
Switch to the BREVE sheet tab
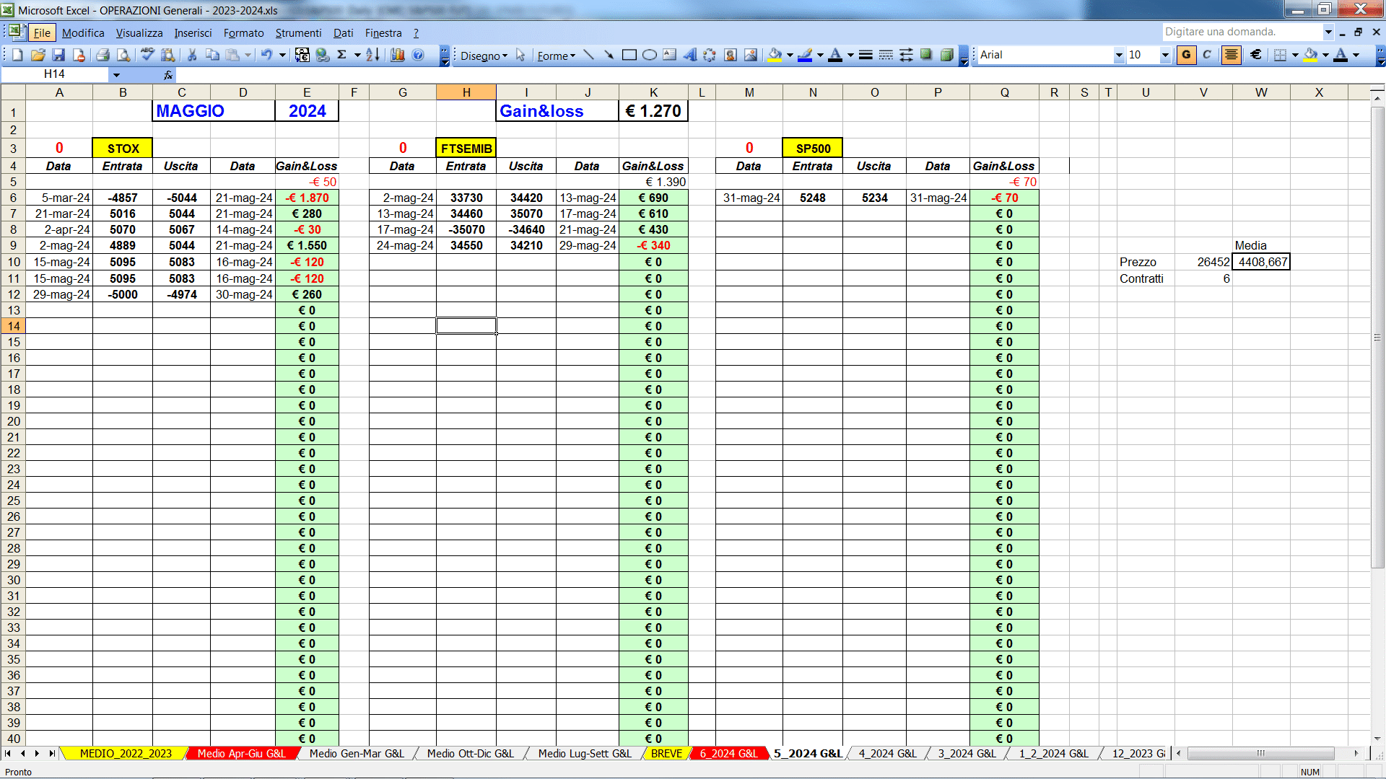pos(666,753)
